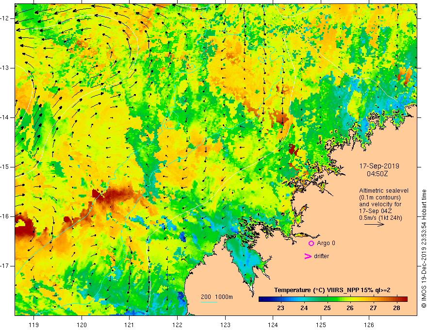
Task: Click the latitude label -15
Action: tap(5, 167)
